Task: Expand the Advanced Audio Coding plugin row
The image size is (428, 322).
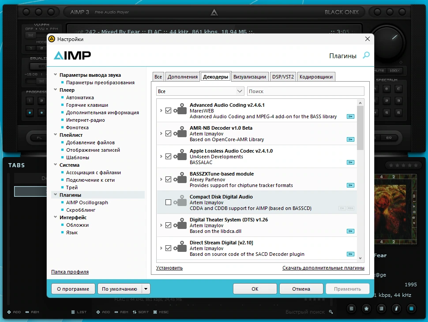Action: click(161, 111)
